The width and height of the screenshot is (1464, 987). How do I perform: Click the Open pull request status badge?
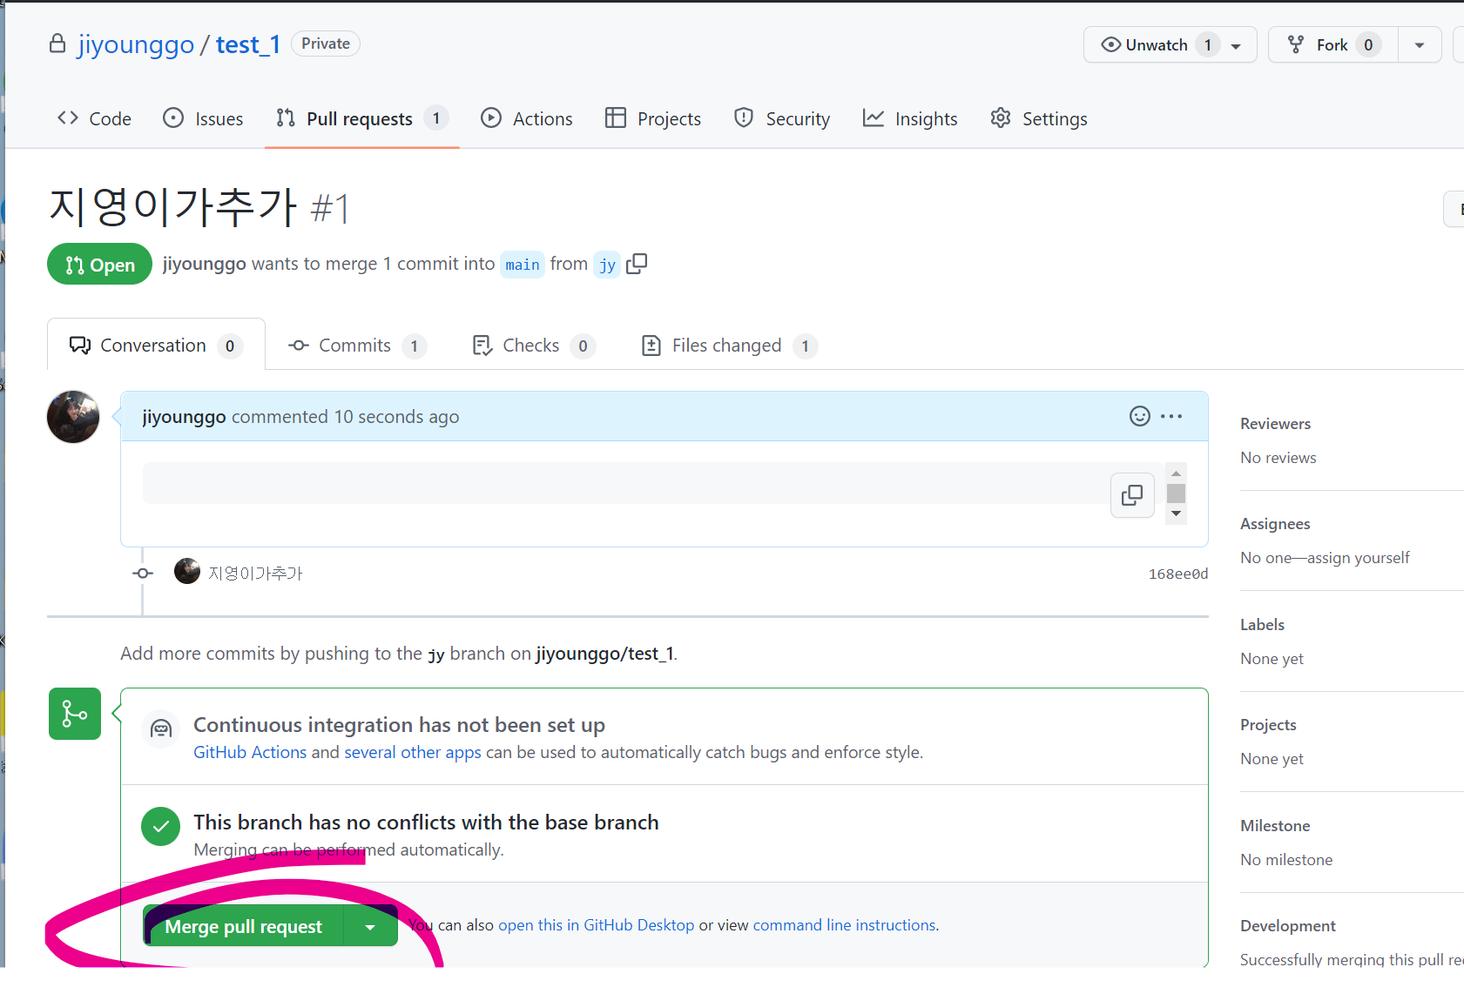(99, 264)
